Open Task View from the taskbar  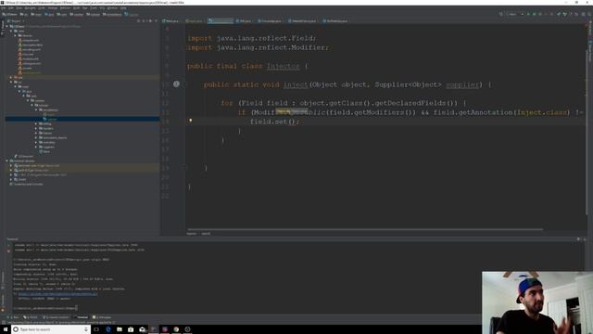pos(96,329)
